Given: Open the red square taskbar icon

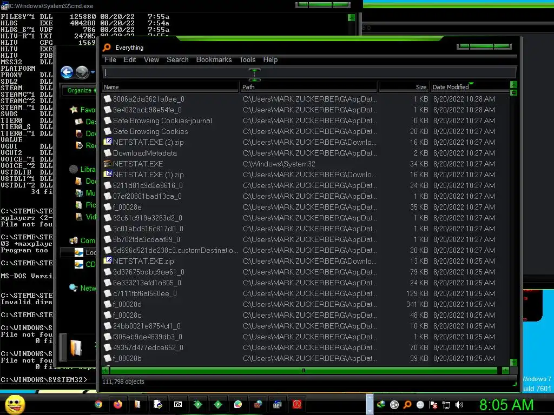Looking at the screenshot, I should coord(297,404).
